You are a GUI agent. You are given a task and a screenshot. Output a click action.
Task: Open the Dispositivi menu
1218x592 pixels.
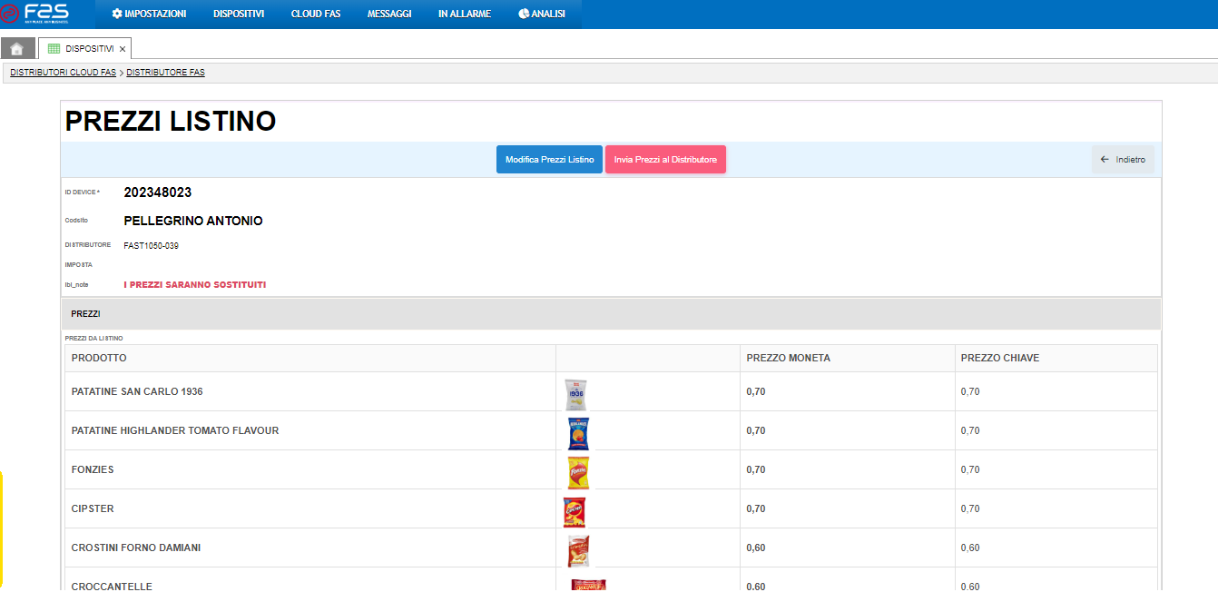point(239,14)
